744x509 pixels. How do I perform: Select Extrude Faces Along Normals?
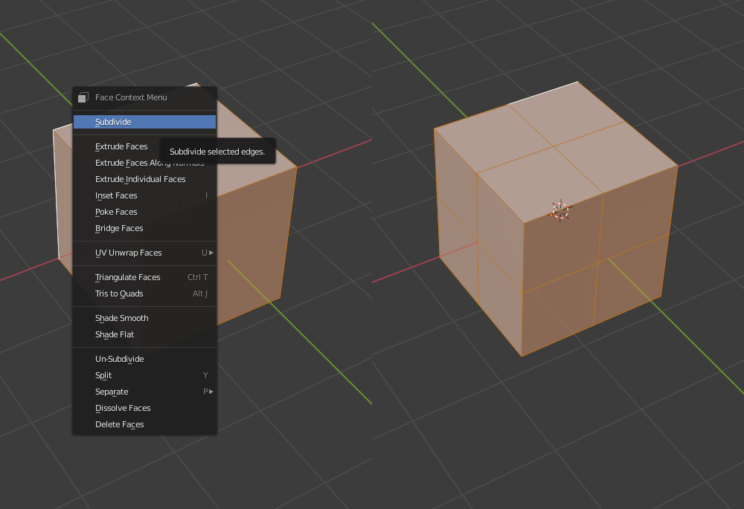coord(145,163)
